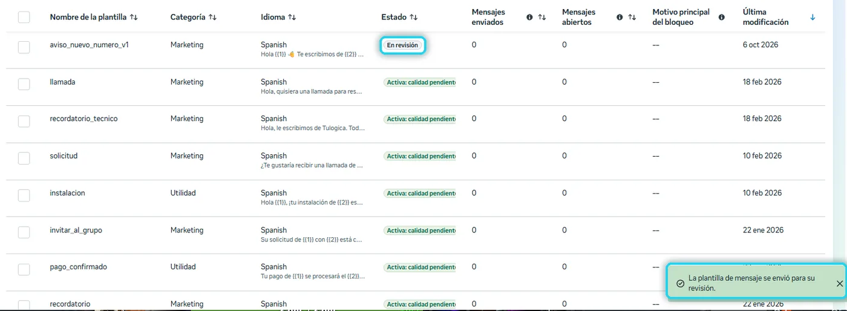Click Utilidad category in pago_confirmado row

pyautogui.click(x=183, y=267)
